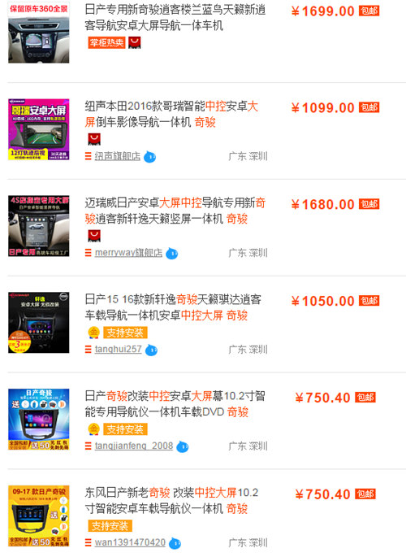
Task: Open seller wan1391470420's shop
Action: [x=130, y=543]
